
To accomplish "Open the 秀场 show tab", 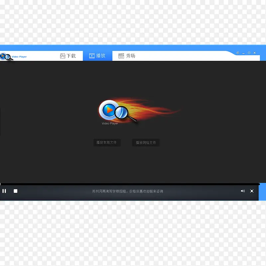I will (127, 56).
